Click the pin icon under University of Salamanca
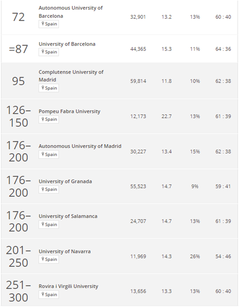This screenshot has height=308, width=239. 43,224
